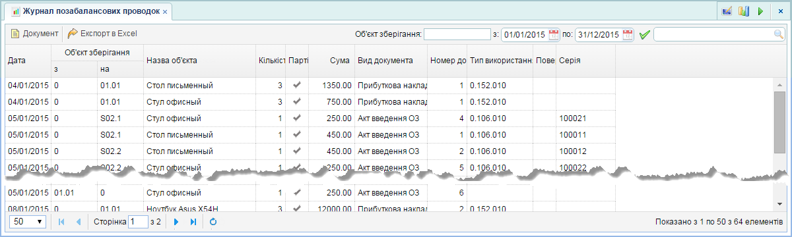
Task: Click series value 100011
Action: click(573, 135)
